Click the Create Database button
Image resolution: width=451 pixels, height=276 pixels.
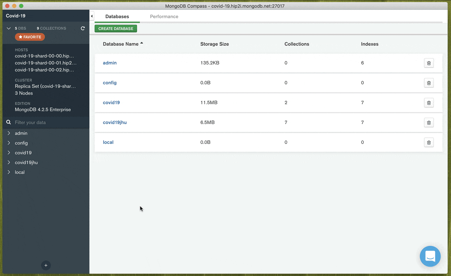pyautogui.click(x=116, y=29)
